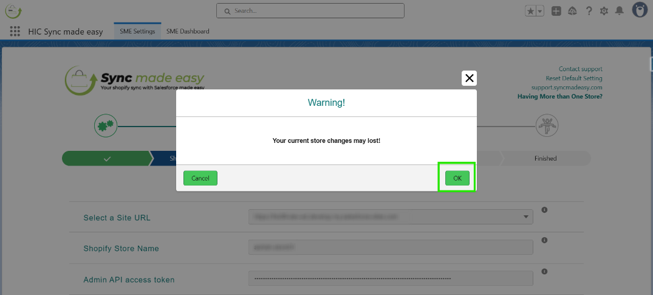
Task: Open the Setup gear menu
Action: [604, 12]
